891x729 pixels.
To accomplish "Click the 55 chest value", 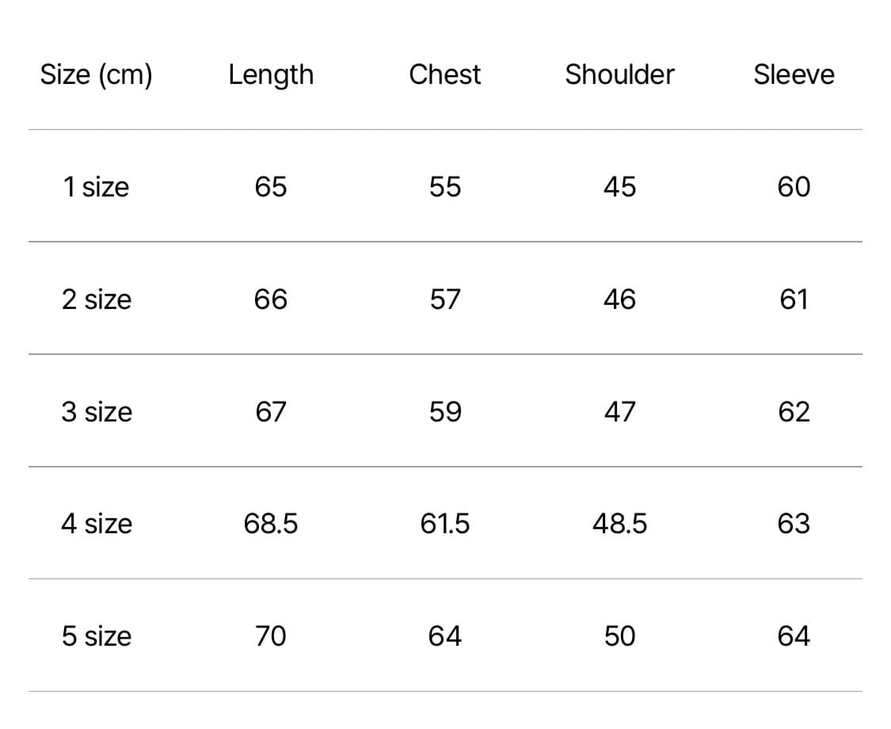I will (x=445, y=187).
